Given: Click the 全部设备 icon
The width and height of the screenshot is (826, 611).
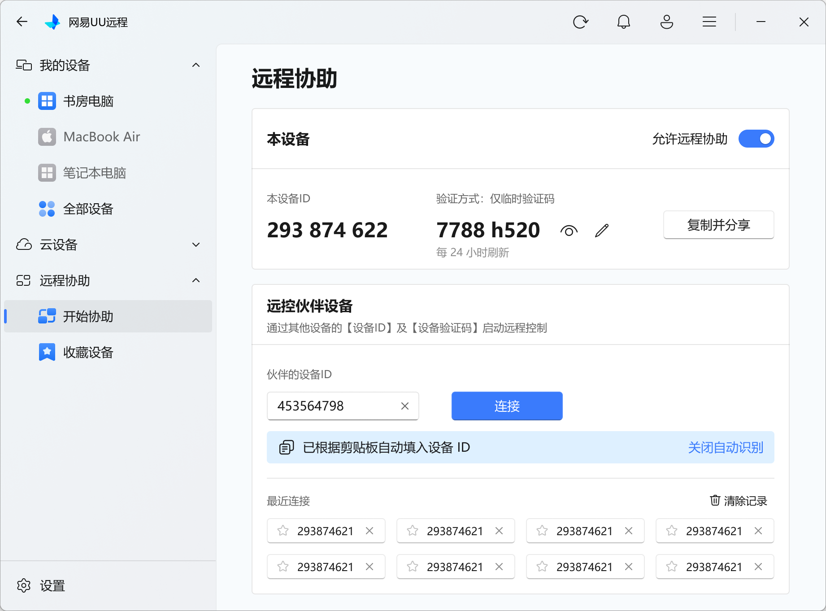Looking at the screenshot, I should tap(47, 209).
